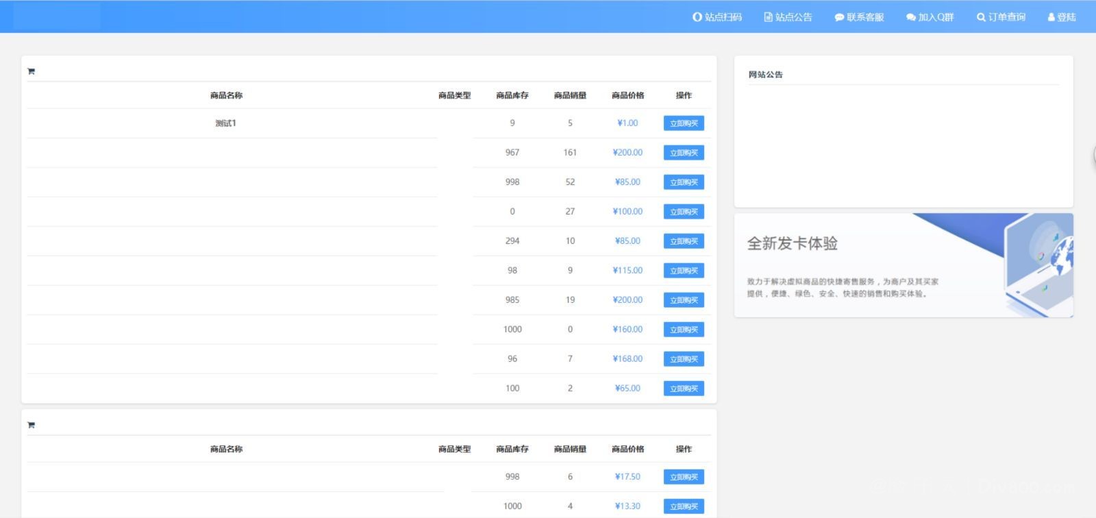Viewport: 1096px width, 518px height.
Task: Click 立即购买 for the ¥200.00 item with stock 967
Action: pos(684,153)
